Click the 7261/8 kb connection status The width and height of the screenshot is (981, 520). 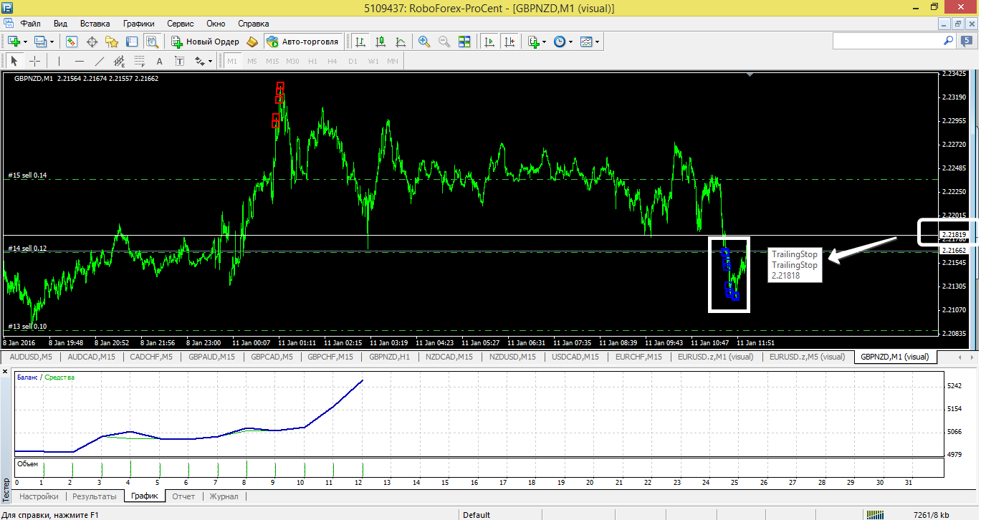click(932, 514)
